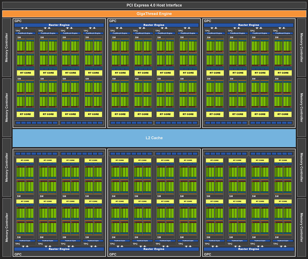
Task: Click the top-left RT CORE in the bottom-left GPC
Action: [25, 160]
